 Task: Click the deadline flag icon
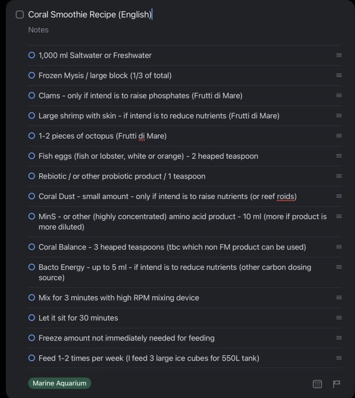336,384
